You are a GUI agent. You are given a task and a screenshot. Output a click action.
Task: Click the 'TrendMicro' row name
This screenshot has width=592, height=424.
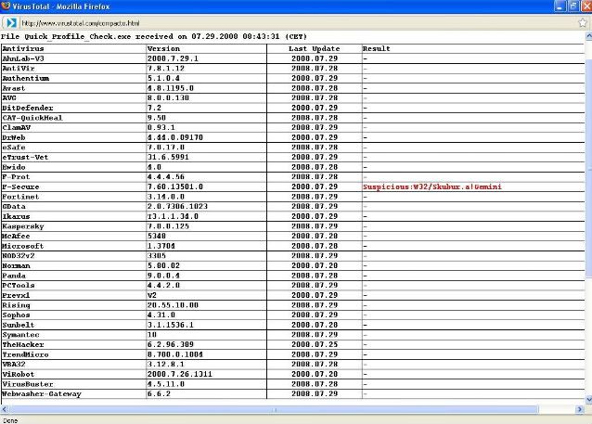(25, 354)
